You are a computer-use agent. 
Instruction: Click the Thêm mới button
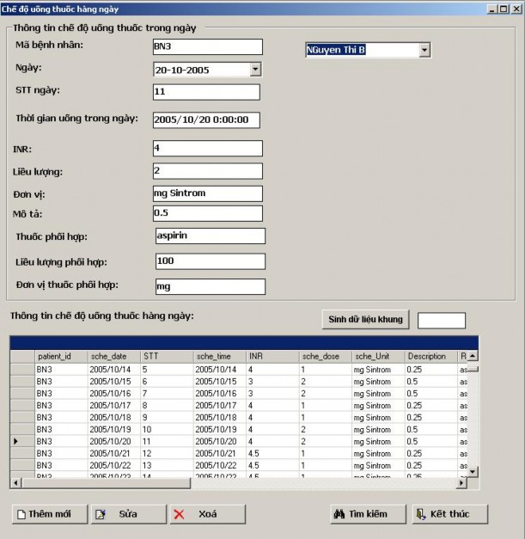50,513
